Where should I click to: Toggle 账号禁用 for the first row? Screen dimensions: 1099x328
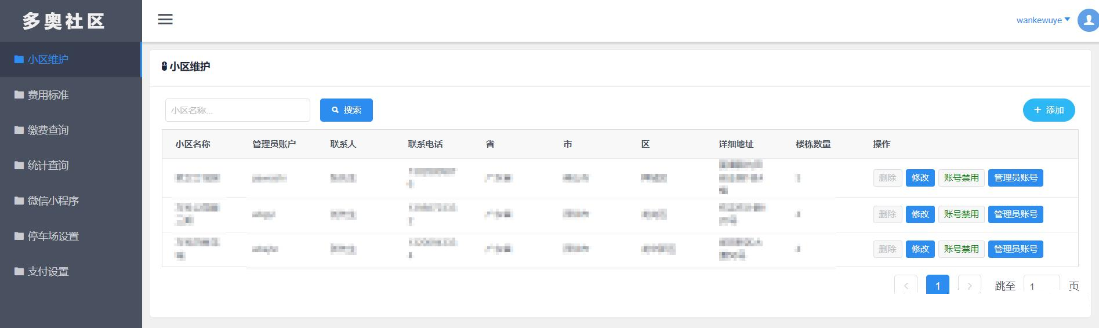[x=961, y=178]
